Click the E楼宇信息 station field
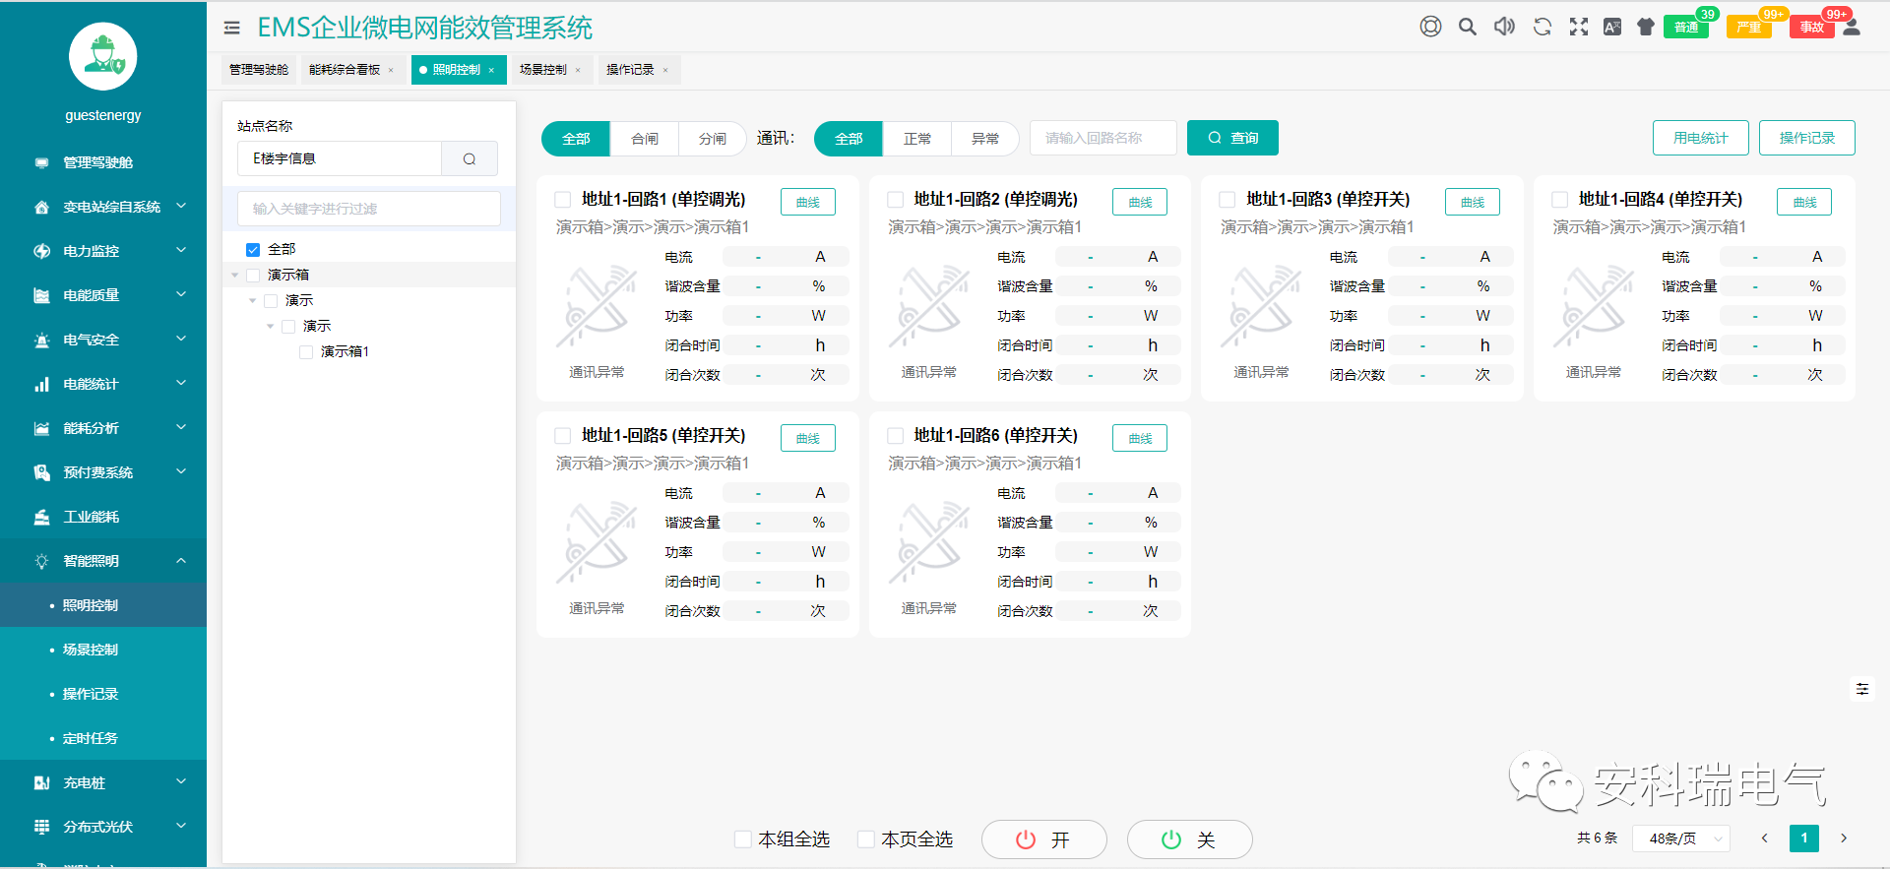Viewport: 1890px width, 869px height. pyautogui.click(x=340, y=158)
